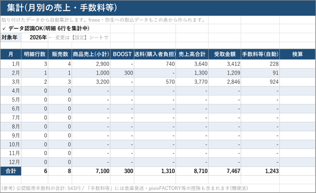Click the 合計 売上高合計 total 8,710
316x193 pixels.
coord(201,171)
